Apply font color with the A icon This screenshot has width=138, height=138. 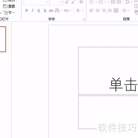click(x=78, y=10)
